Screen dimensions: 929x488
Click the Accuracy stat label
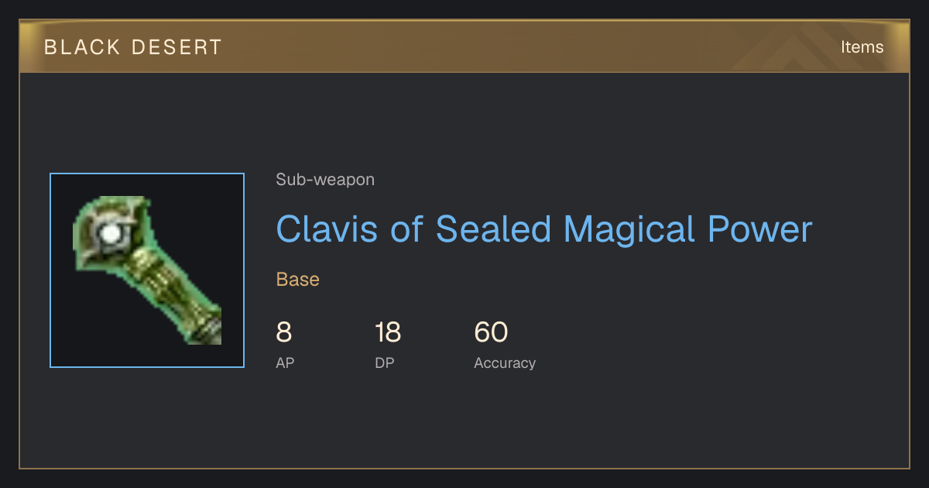coord(505,363)
